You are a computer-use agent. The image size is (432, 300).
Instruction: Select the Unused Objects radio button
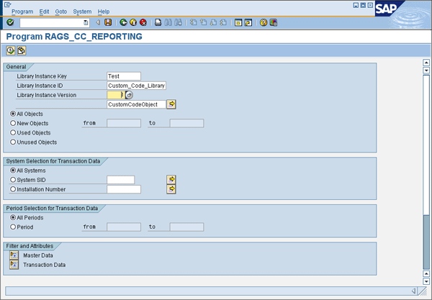(x=13, y=142)
